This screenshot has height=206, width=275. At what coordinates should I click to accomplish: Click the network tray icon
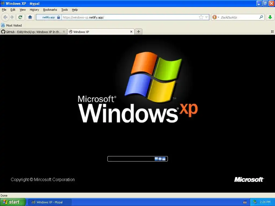(x=255, y=202)
